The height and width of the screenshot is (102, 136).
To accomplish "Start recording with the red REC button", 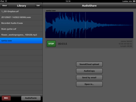I will (6, 98).
